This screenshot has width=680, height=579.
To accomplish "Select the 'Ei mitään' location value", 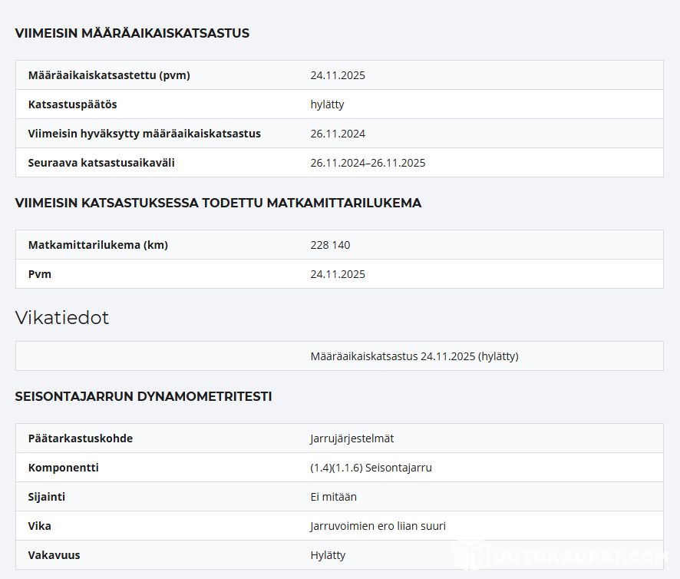I will click(x=333, y=497).
